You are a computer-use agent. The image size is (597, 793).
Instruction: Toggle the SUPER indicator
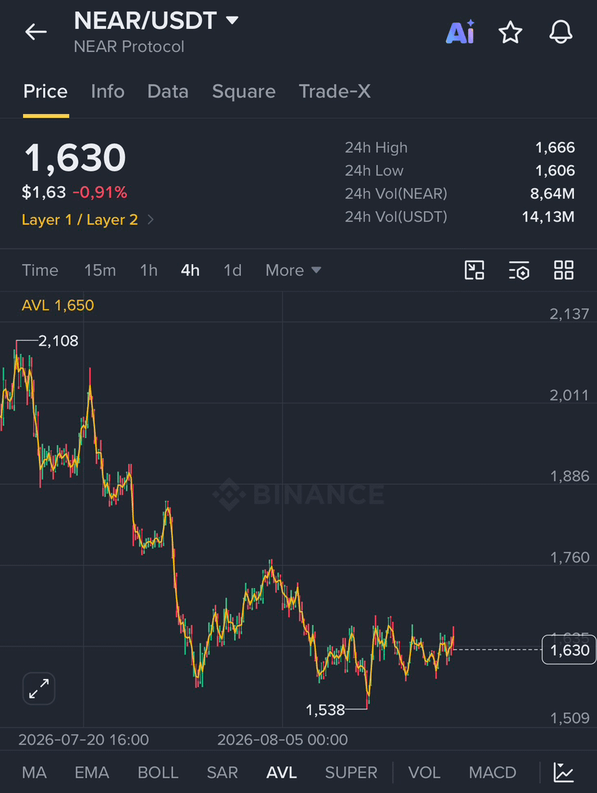coord(351,772)
